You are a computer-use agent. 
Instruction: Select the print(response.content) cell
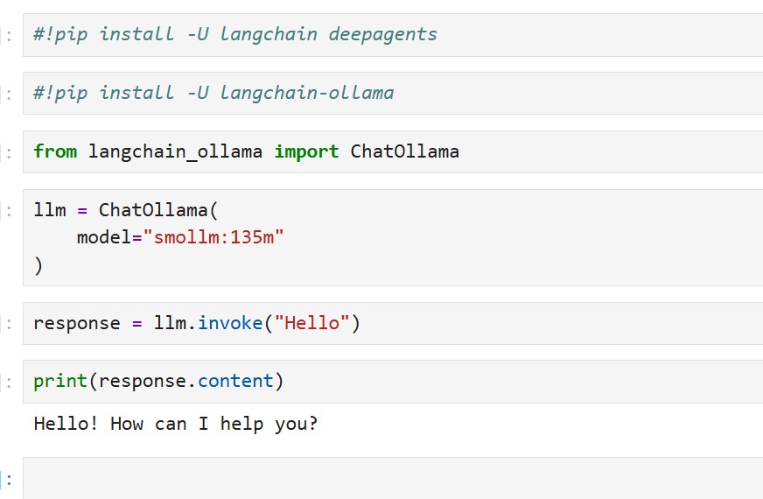pyautogui.click(x=393, y=381)
